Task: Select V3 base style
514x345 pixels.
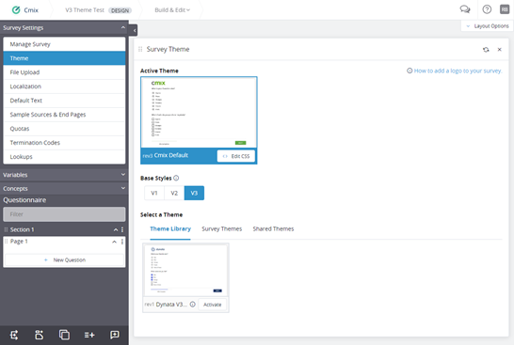Action: point(194,193)
